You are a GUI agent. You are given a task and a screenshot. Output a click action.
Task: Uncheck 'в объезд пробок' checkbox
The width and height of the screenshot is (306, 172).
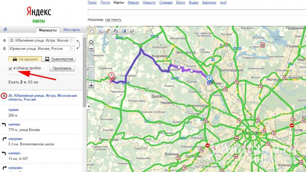click(10, 68)
